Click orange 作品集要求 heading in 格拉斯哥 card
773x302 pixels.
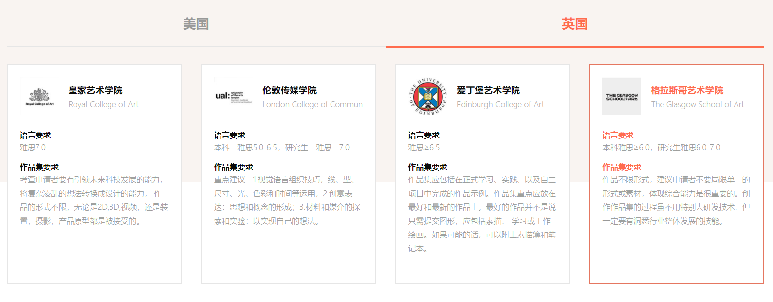(622, 168)
